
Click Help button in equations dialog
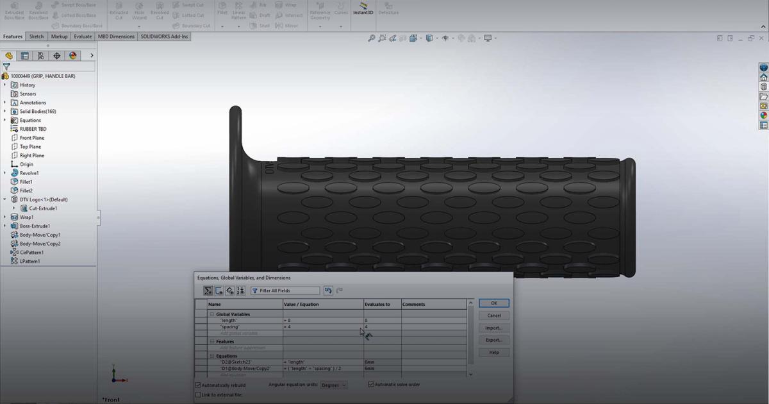point(494,352)
